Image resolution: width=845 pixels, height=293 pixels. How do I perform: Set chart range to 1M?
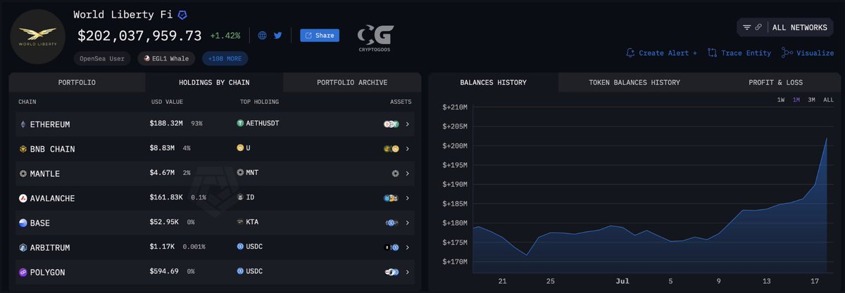[x=796, y=100]
